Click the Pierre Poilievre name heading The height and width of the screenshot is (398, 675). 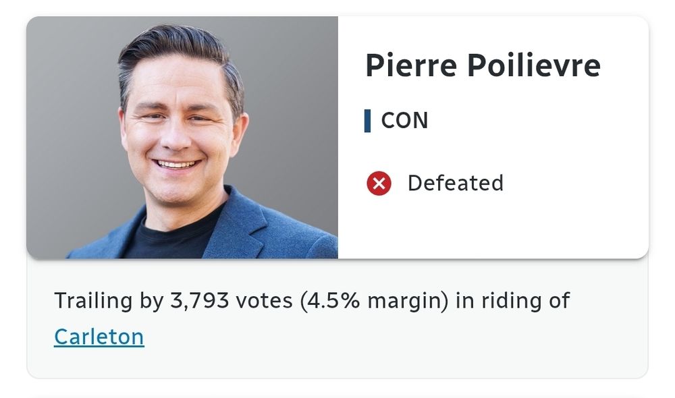tap(483, 65)
